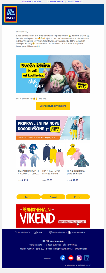Click the Uporabniški račun user icon
The height and width of the screenshot is (273, 106).
click(x=16, y=232)
